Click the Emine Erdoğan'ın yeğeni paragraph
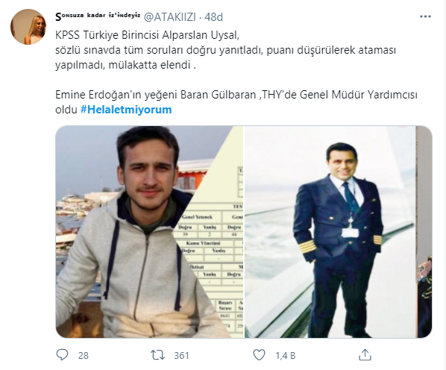The image size is (446, 370). click(x=236, y=102)
